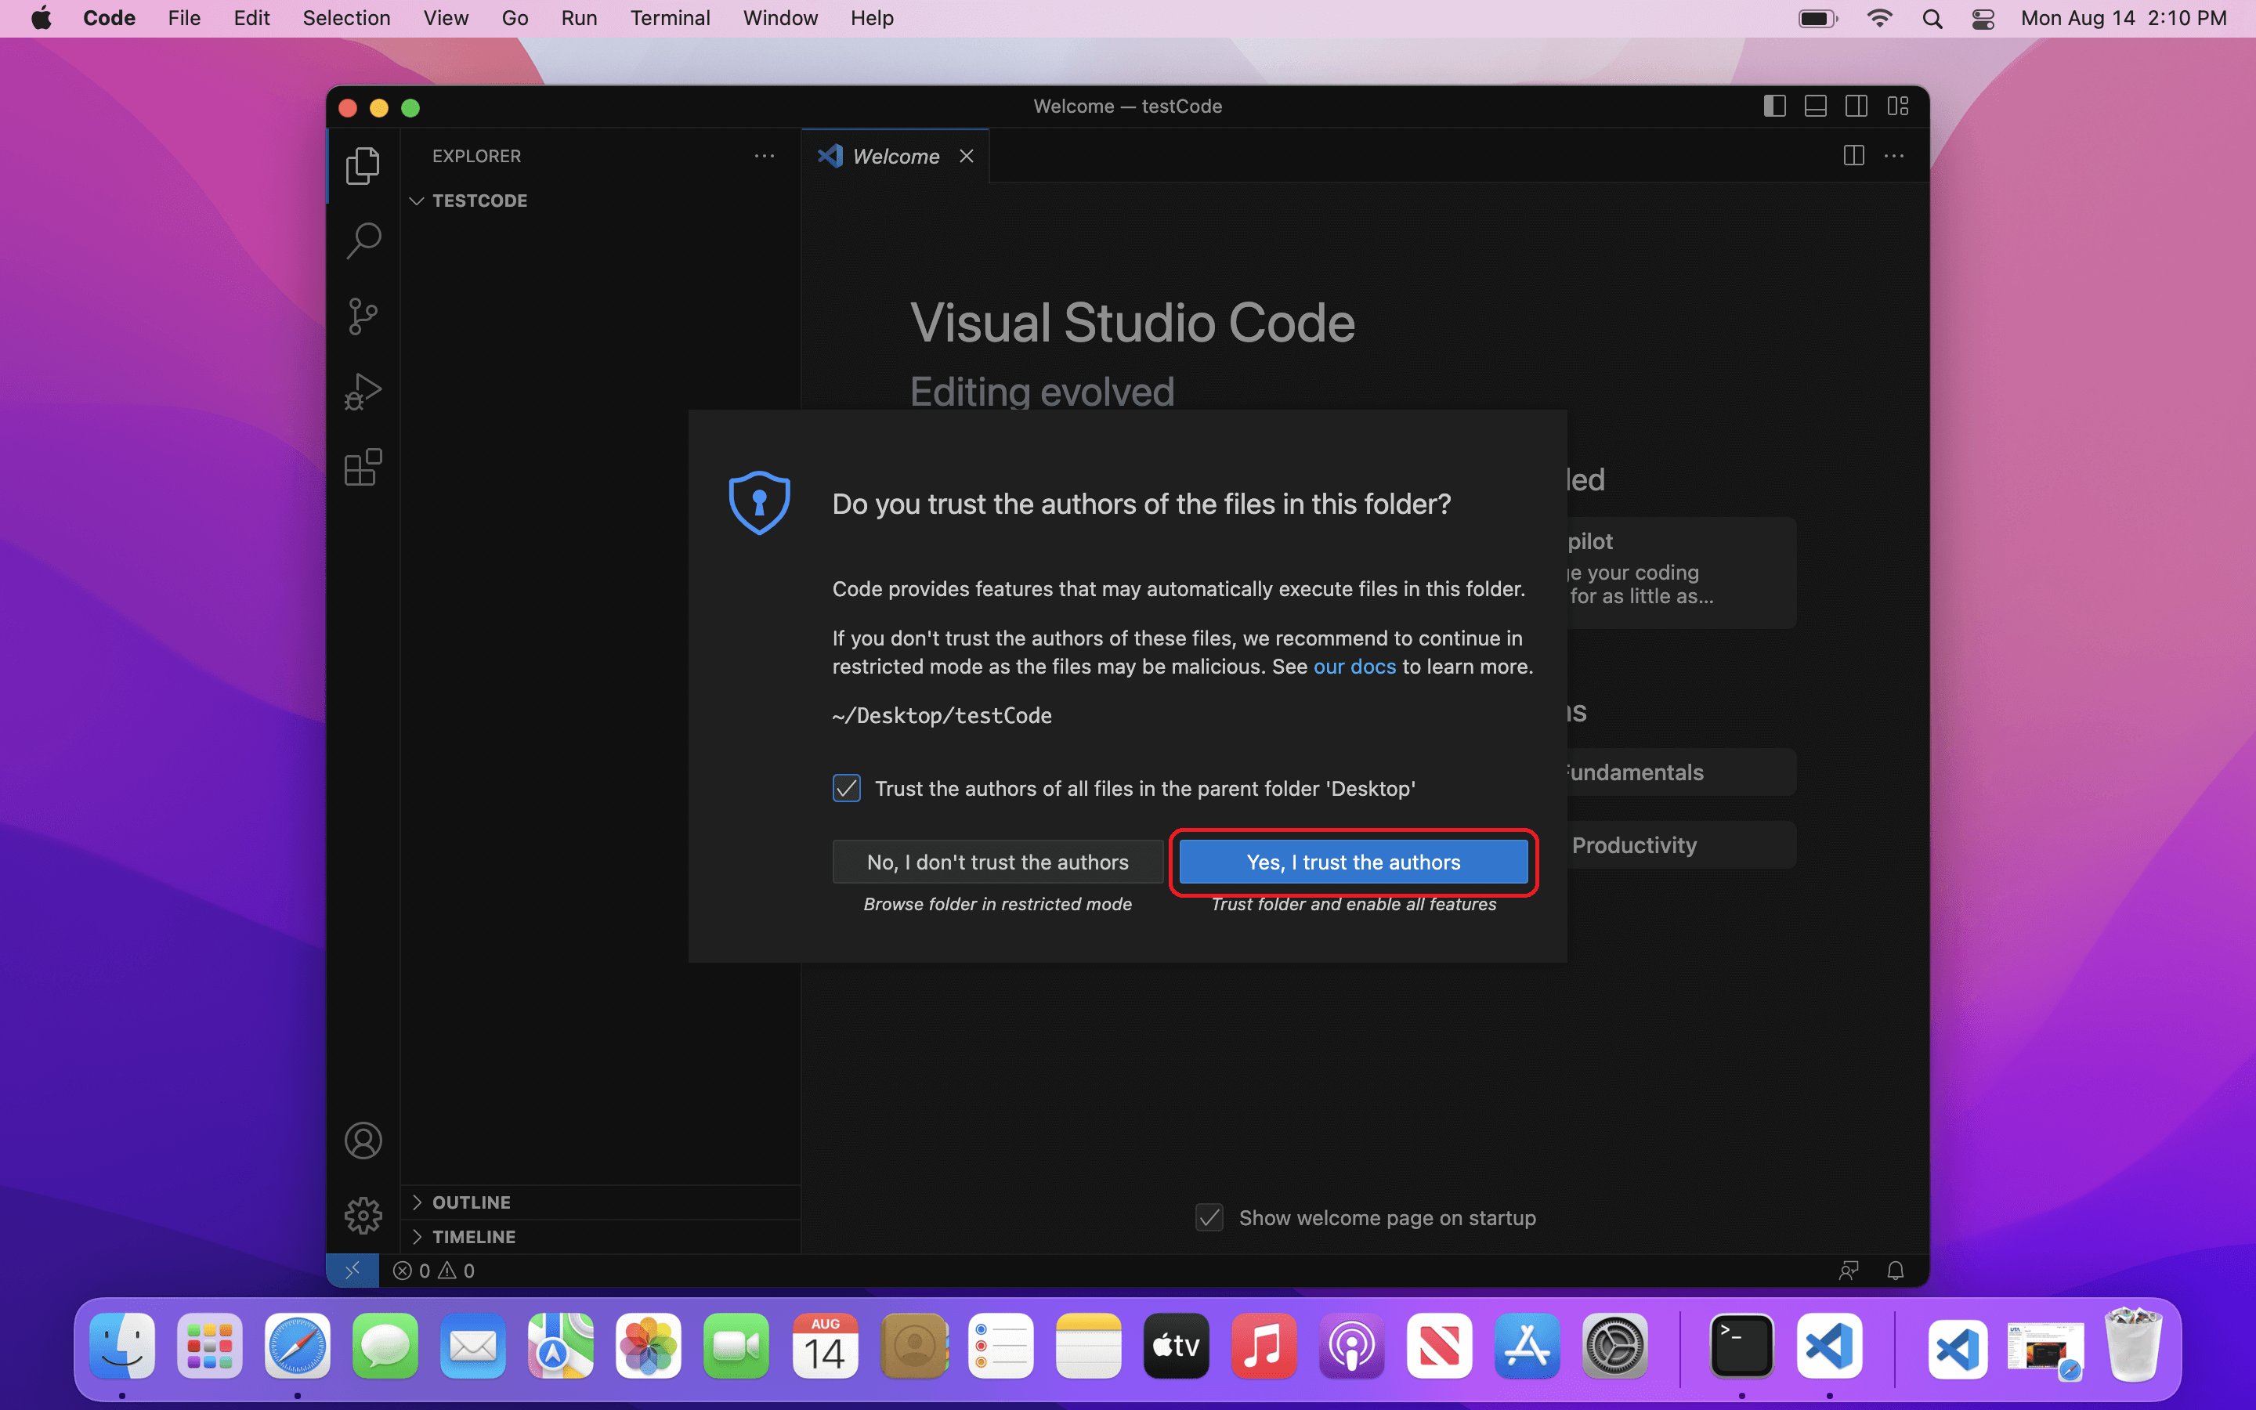Click the remote window status bar icon
2256x1410 pixels.
(x=352, y=1270)
